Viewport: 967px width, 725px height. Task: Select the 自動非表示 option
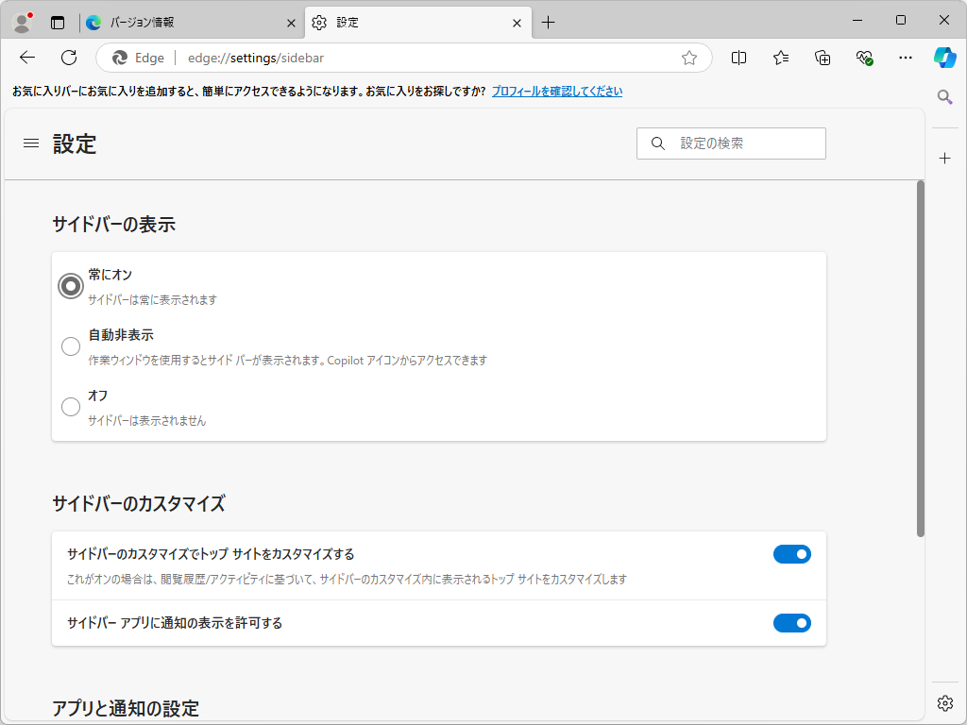[x=71, y=346]
